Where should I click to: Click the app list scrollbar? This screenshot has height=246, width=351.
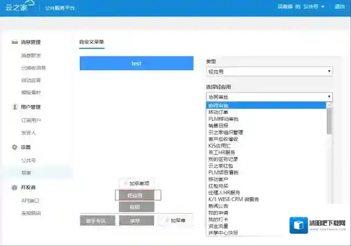click(330, 121)
